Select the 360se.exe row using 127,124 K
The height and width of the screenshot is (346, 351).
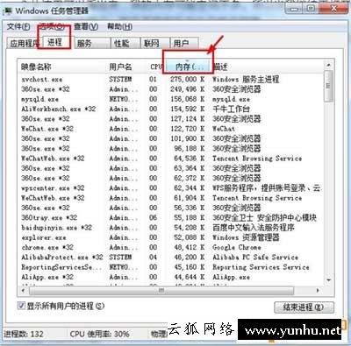(171, 119)
